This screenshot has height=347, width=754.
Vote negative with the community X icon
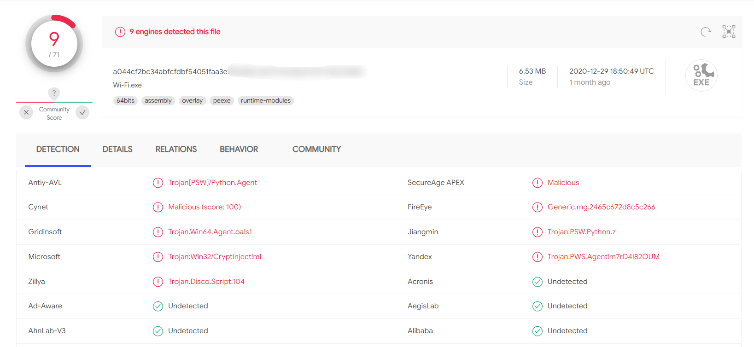point(26,112)
